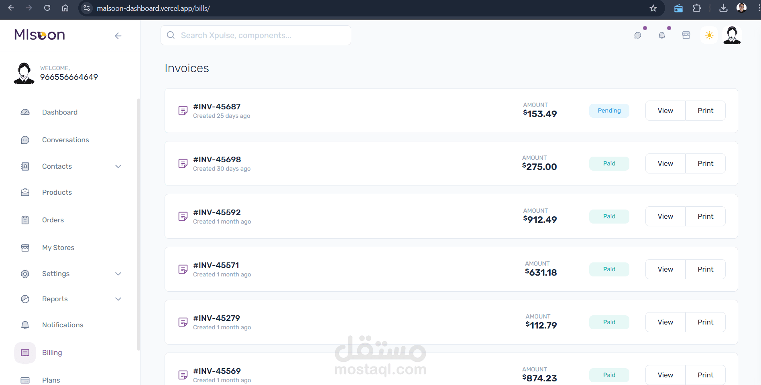This screenshot has width=761, height=385.
Task: Click the Contacts contact-book icon
Action: pos(25,166)
